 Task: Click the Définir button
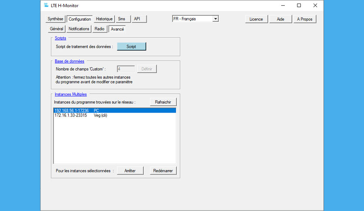[x=147, y=69]
